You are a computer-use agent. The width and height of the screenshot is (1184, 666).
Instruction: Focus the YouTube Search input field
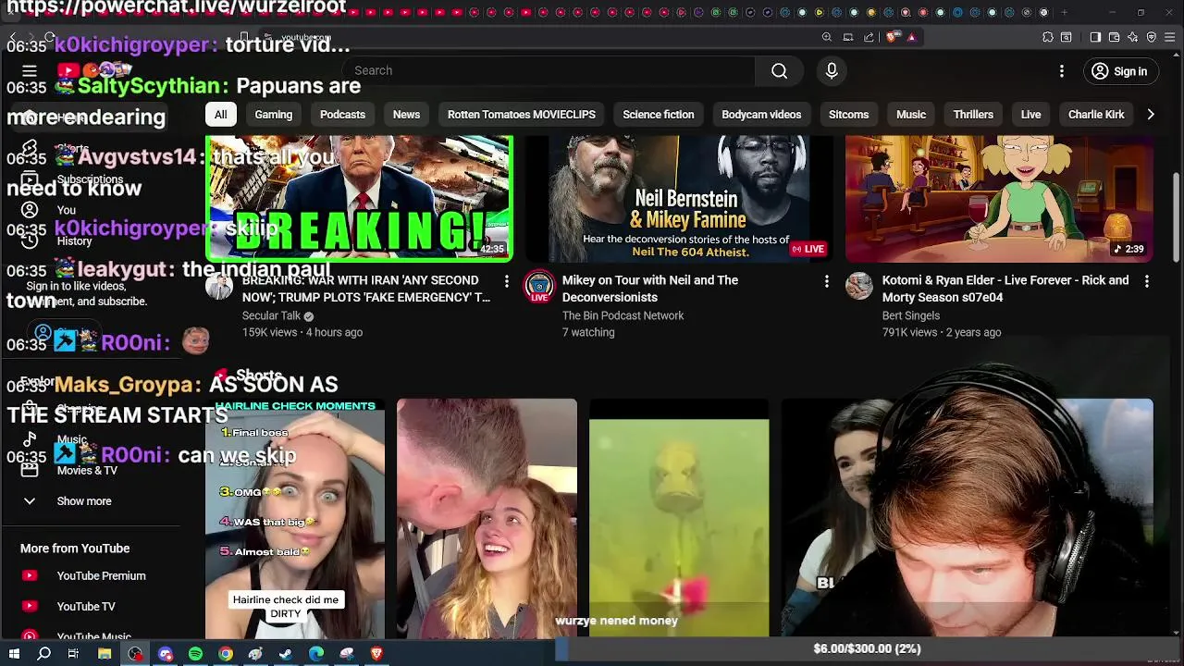coord(550,71)
